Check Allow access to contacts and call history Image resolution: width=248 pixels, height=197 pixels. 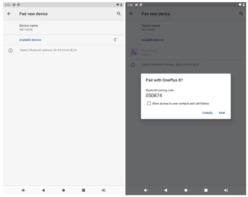tap(149, 104)
